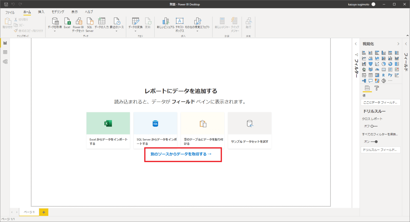Image resolution: width=410 pixels, height=222 pixels.
Task: Select the decomposition tree visual
Action: [x=364, y=80]
